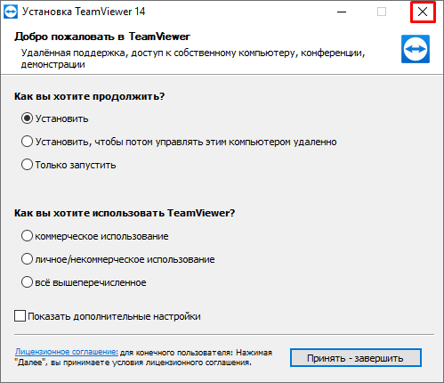Screen dimensions: 444x383
Task: Click the TeamViewer icon in the title bar
Action: pyautogui.click(x=11, y=12)
